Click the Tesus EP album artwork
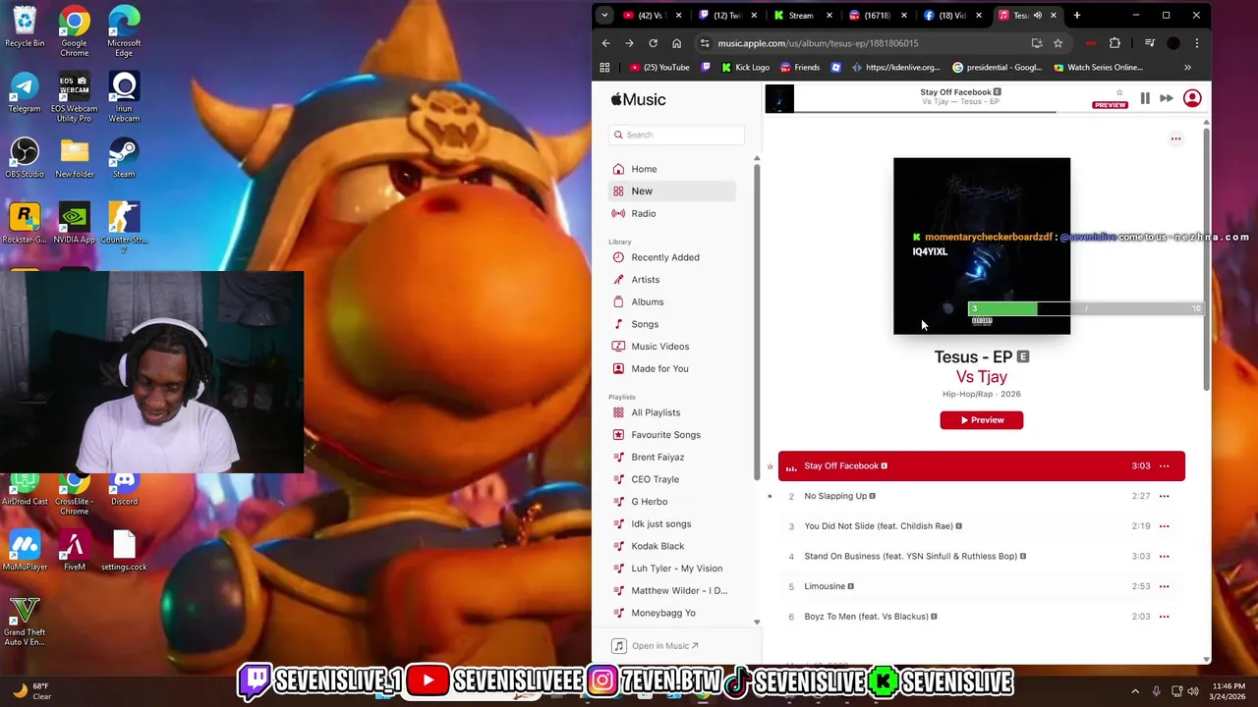The width and height of the screenshot is (1258, 707). coord(982,245)
